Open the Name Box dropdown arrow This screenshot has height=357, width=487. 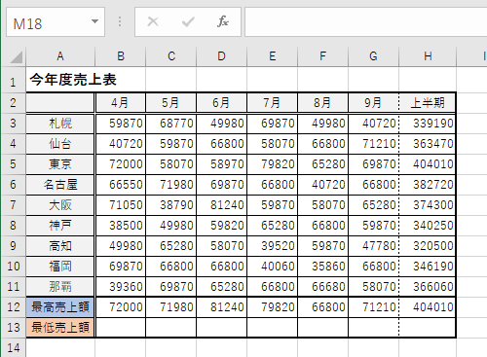coord(94,21)
